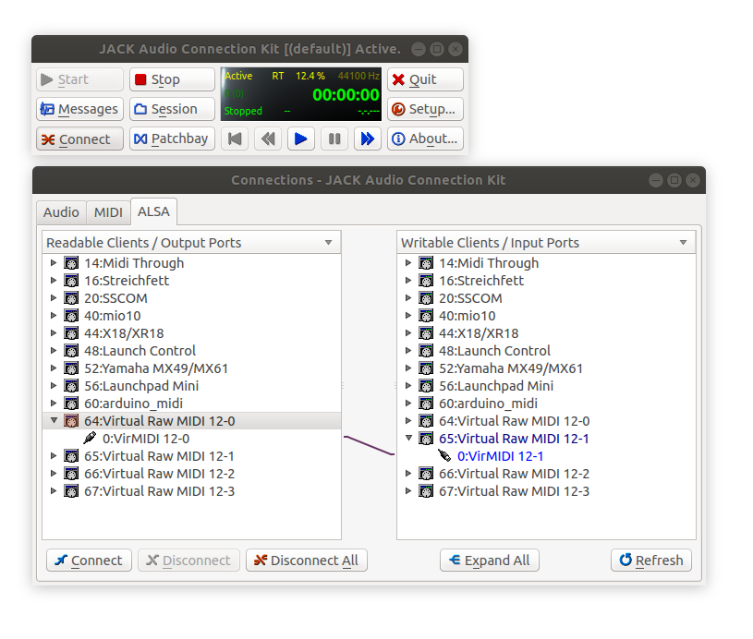
Task: Close the Connections window
Action: pyautogui.click(x=693, y=180)
